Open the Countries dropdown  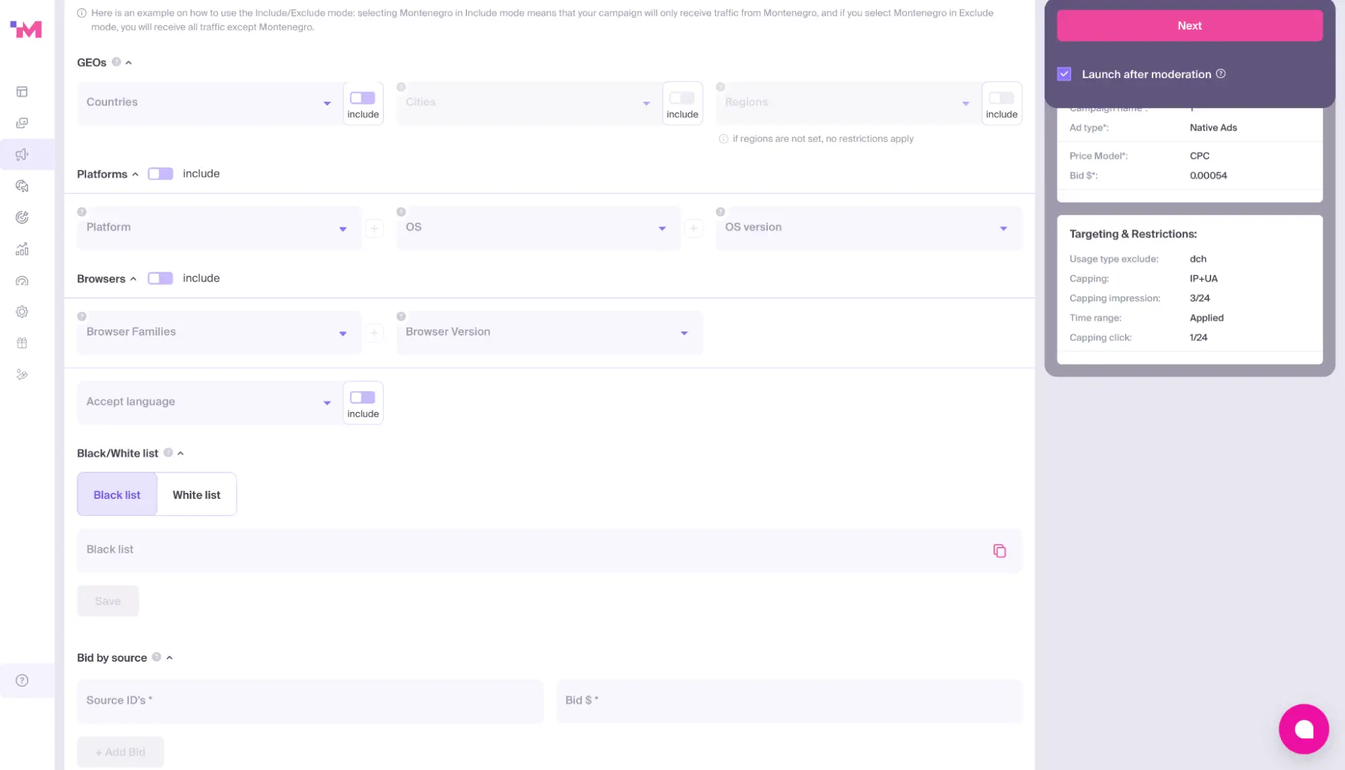(209, 103)
